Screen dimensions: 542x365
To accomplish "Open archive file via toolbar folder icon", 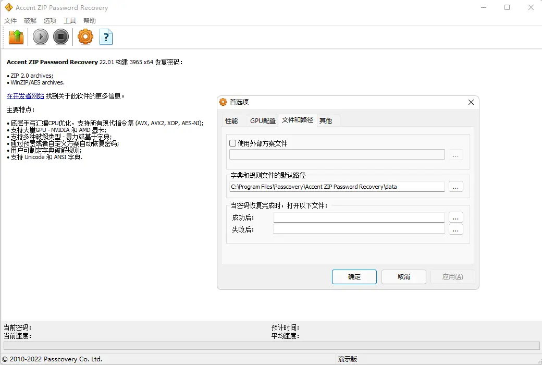I will [16, 36].
